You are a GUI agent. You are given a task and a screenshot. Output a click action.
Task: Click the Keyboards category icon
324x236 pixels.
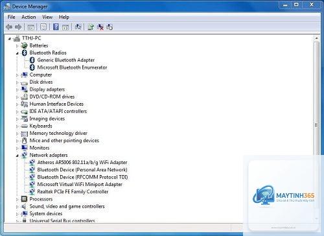coord(25,126)
